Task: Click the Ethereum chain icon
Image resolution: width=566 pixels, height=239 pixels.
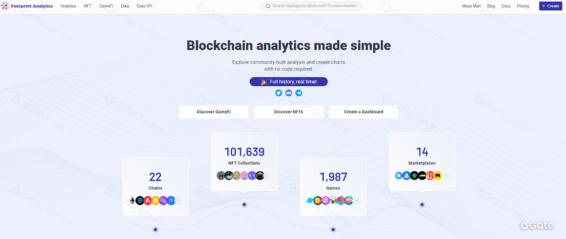Action: point(132,201)
